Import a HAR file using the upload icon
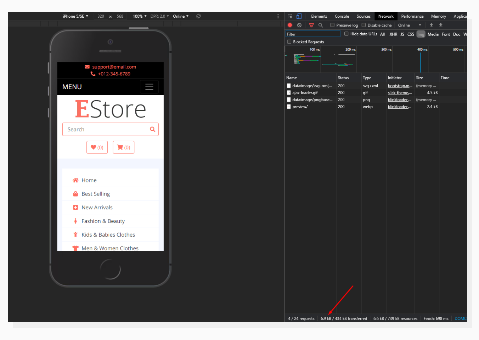 coord(431,25)
